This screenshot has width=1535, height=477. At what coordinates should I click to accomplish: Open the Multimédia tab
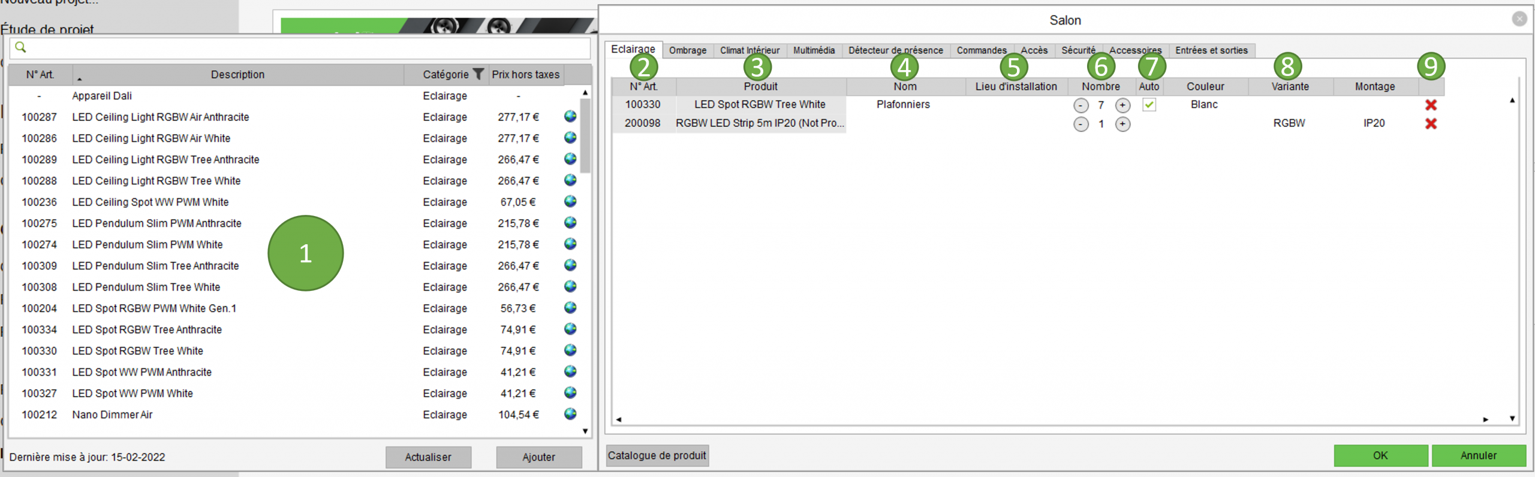point(814,50)
